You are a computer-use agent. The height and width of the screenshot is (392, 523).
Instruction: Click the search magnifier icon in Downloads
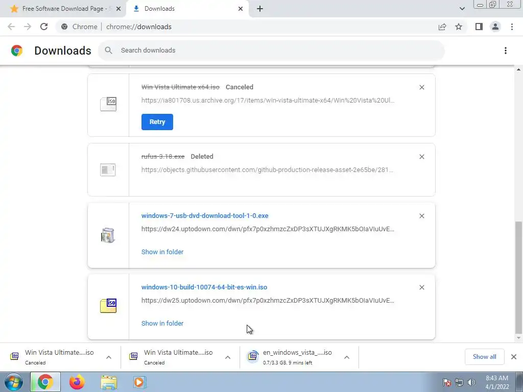click(x=108, y=51)
